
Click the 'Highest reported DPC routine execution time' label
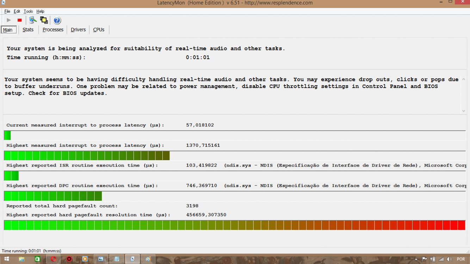point(82,186)
